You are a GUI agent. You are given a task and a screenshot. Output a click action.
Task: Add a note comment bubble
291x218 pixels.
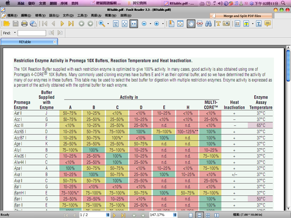(268, 24)
